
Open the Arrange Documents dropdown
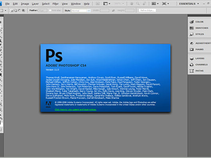(x=155, y=4)
